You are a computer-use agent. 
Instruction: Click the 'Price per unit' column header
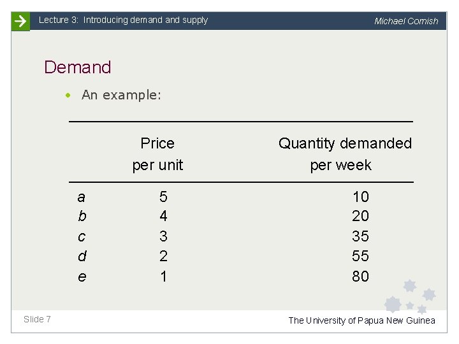[x=157, y=154]
